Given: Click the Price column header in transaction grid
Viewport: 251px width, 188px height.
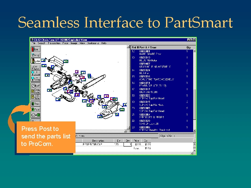Looking at the screenshot, I should coord(136,141).
